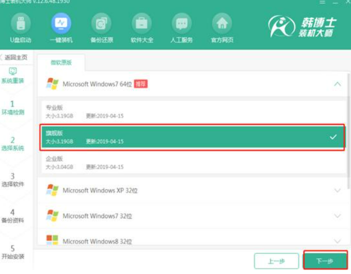Expand the Windows XP 32位 section
Image resolution: width=351 pixels, height=274 pixels.
coord(338,191)
